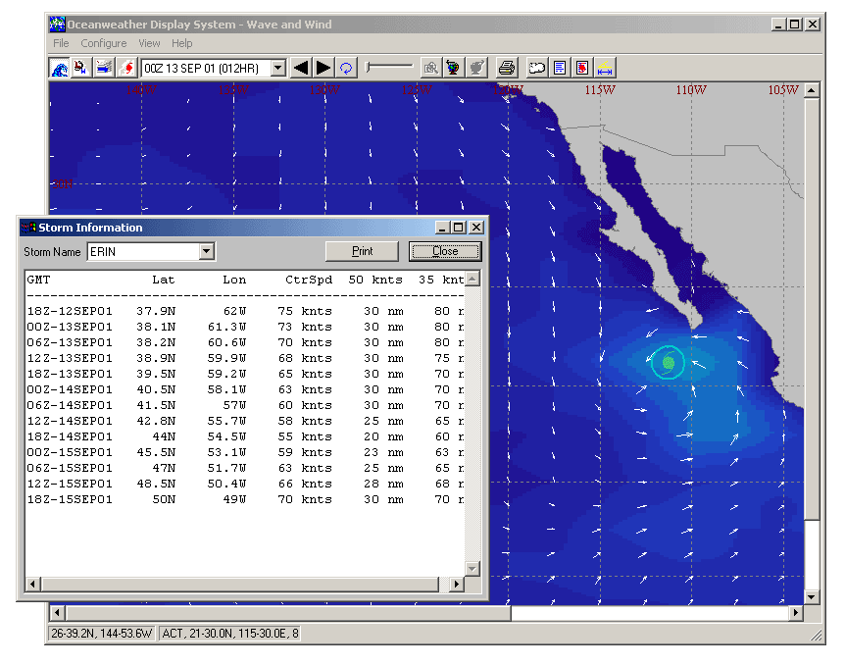Click the map's vertical scroll up arrow
This screenshot has height=665, width=845.
pyautogui.click(x=812, y=90)
